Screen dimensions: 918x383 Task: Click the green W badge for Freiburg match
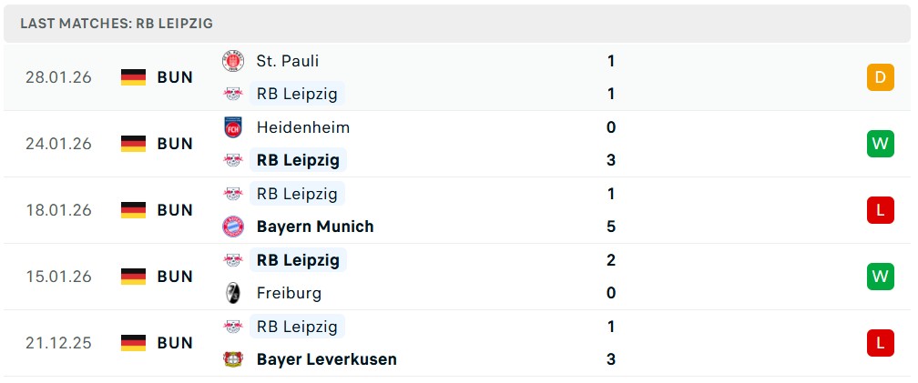[880, 277]
